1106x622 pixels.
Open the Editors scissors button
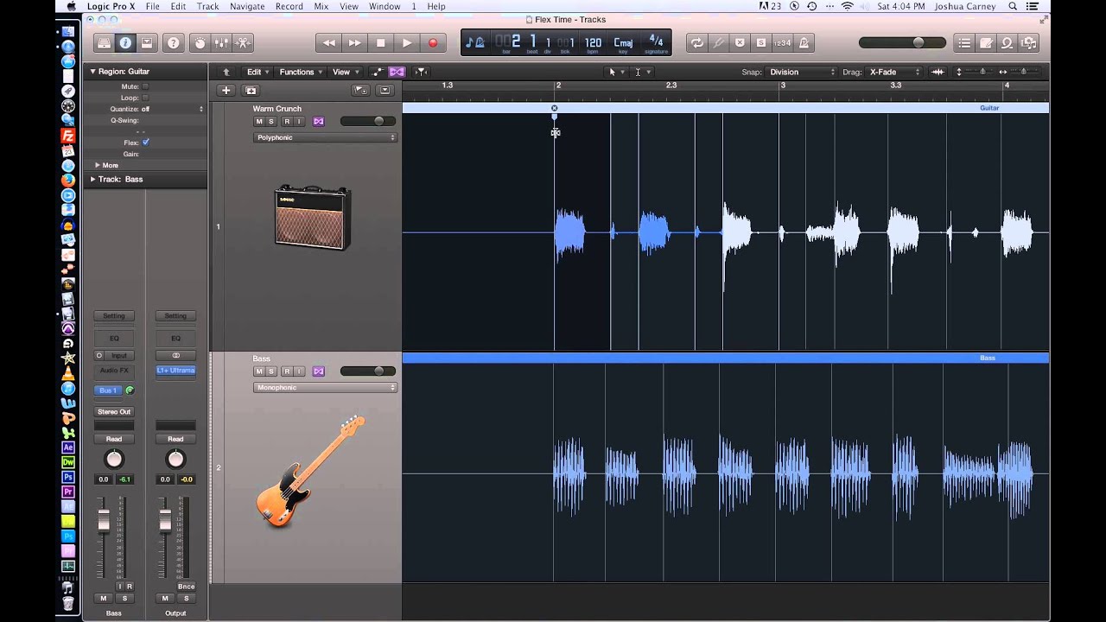[x=242, y=42]
